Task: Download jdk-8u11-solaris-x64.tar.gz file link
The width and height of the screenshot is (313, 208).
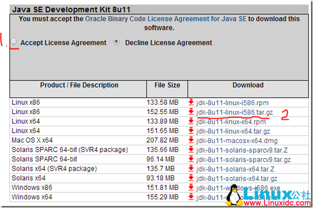Action: (237, 179)
